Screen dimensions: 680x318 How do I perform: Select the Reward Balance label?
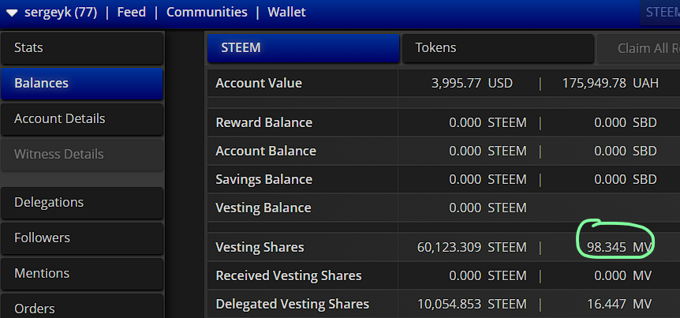(x=264, y=123)
